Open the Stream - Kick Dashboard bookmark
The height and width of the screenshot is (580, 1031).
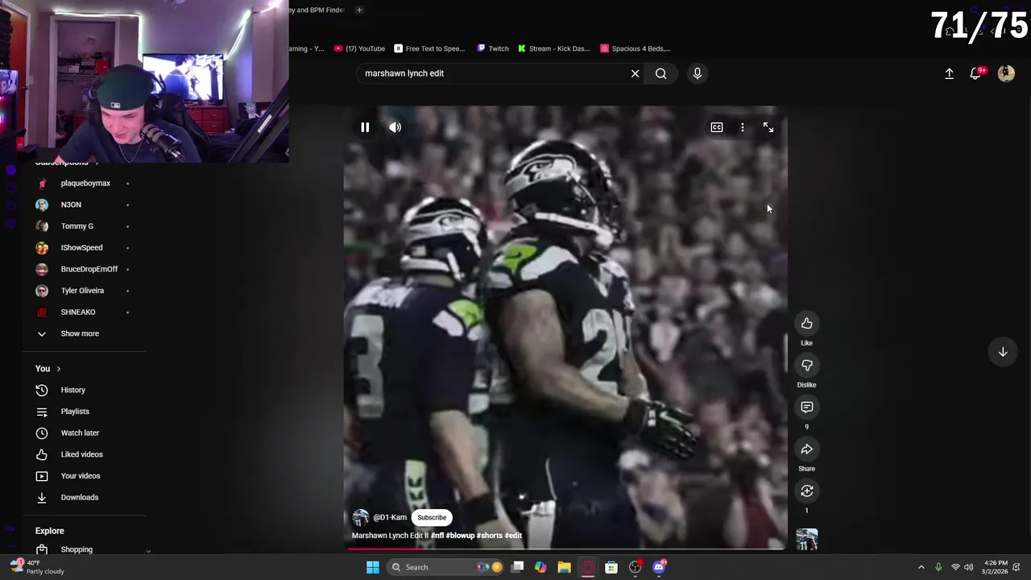point(554,48)
